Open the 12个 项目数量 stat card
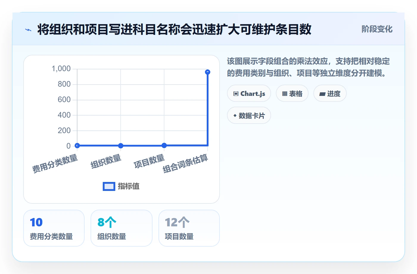The image size is (417, 274). [189, 228]
